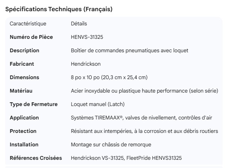
Task: Select the Détails column header
Action: tap(79, 24)
